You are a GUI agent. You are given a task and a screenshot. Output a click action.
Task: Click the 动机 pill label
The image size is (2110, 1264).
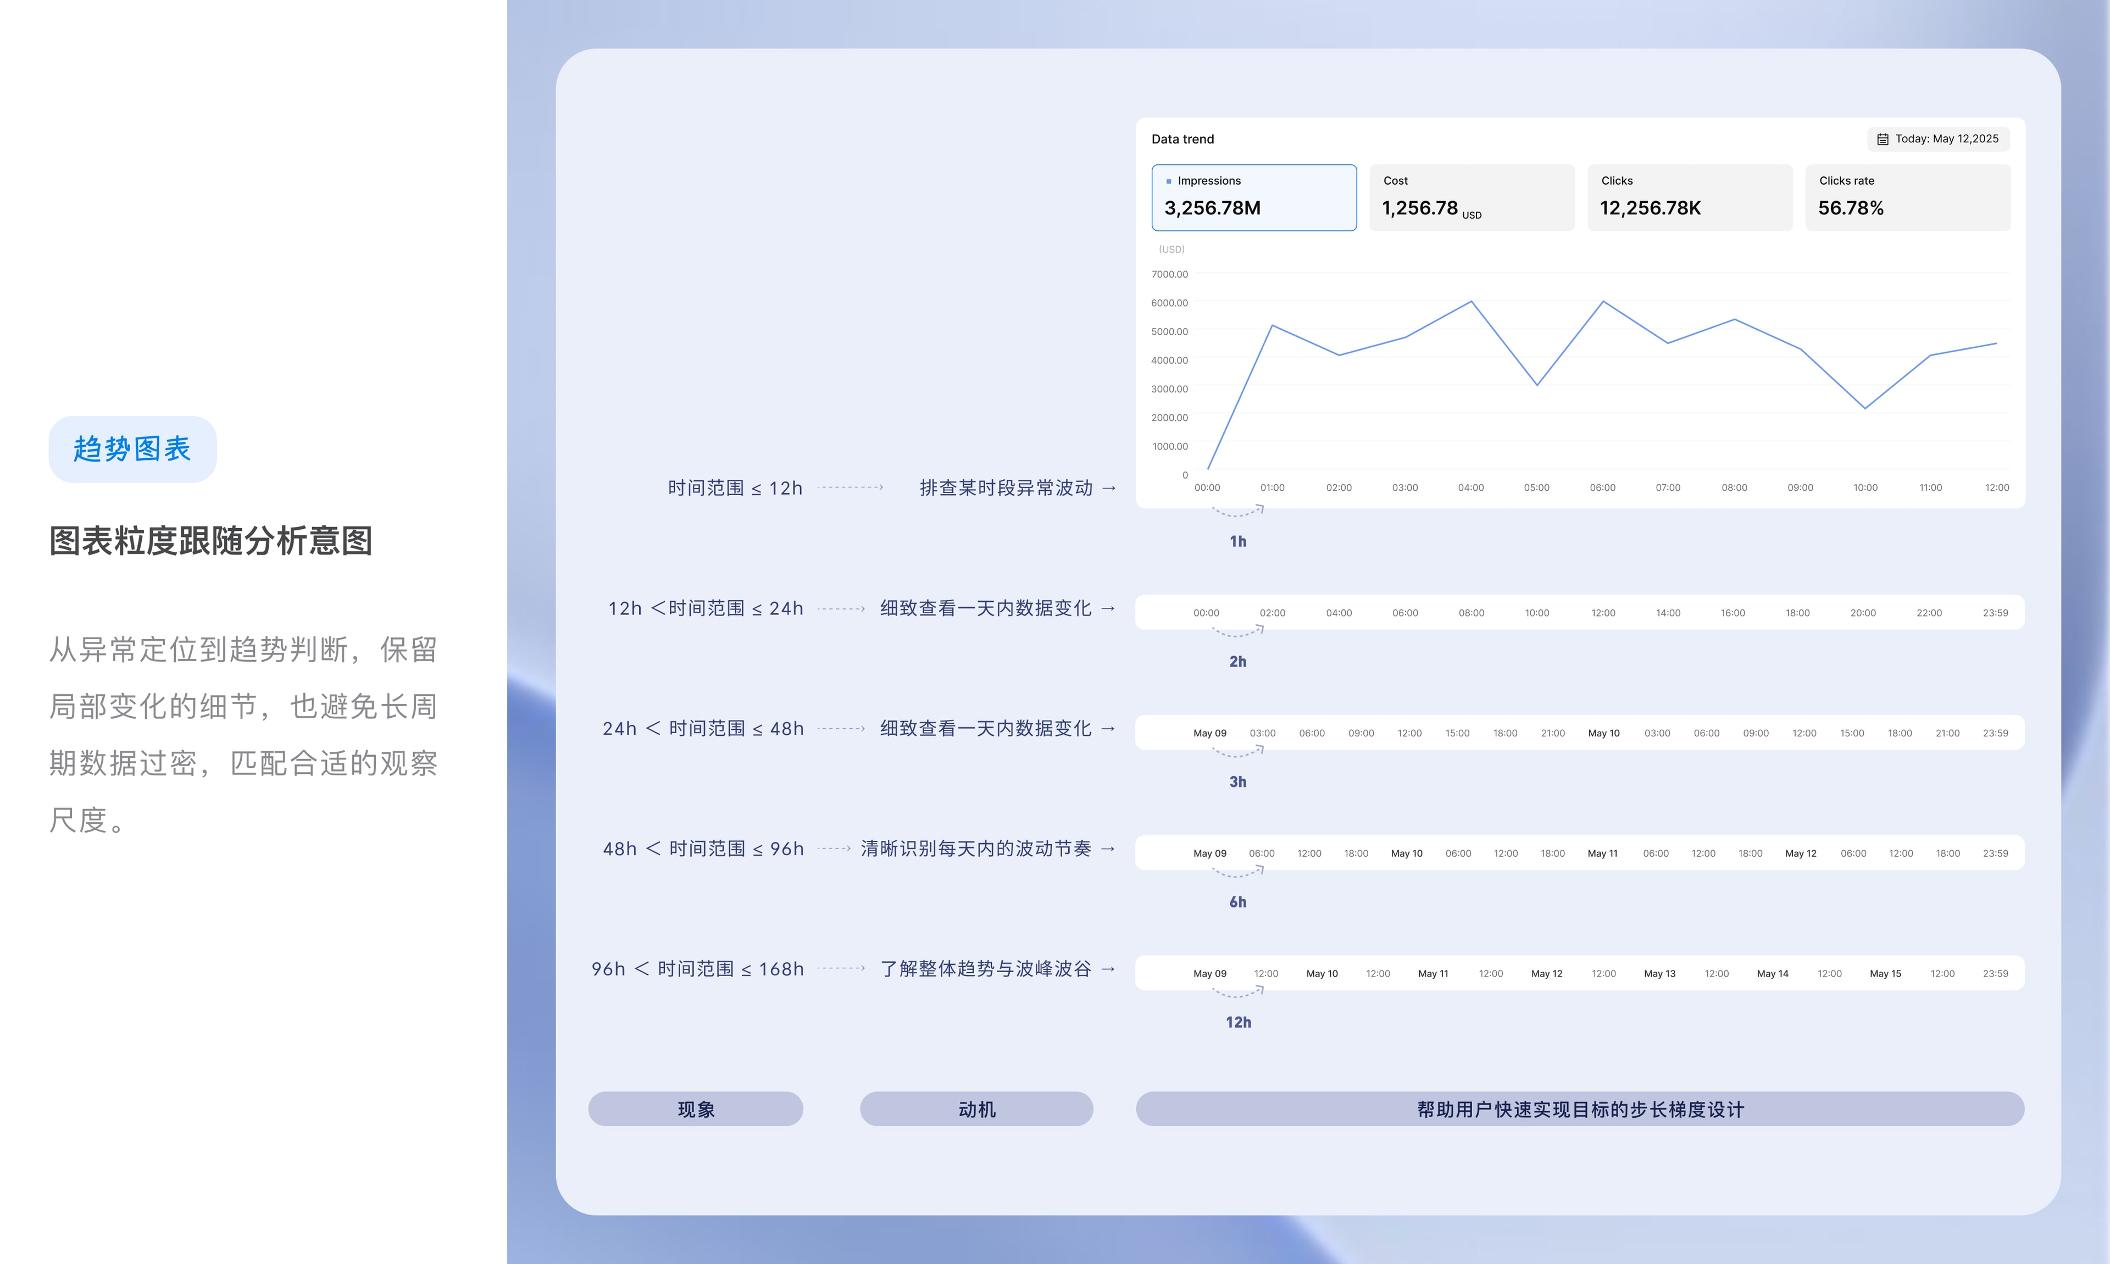(976, 1109)
